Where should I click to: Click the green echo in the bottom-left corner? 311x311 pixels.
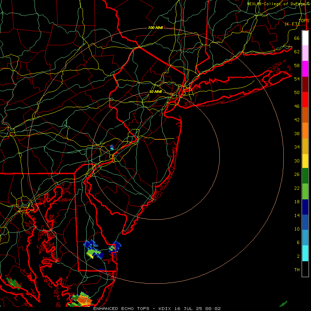click(13, 283)
